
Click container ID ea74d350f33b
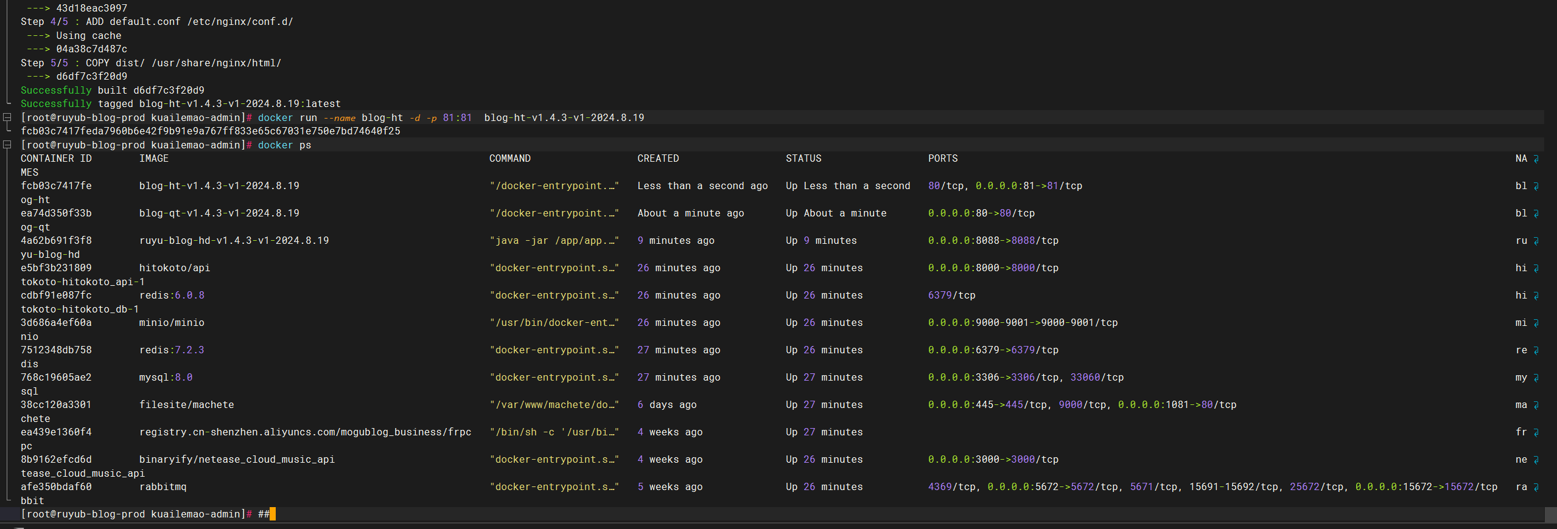coord(56,213)
